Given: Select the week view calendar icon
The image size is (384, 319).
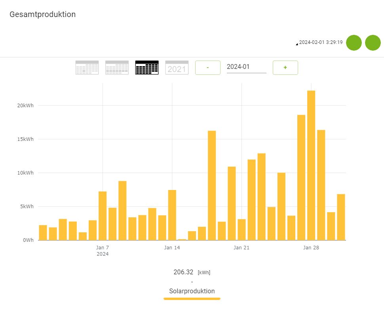Looking at the screenshot, I should (117, 68).
